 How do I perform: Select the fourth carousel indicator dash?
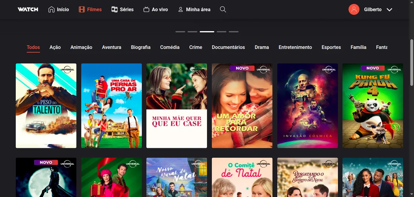[222, 32]
